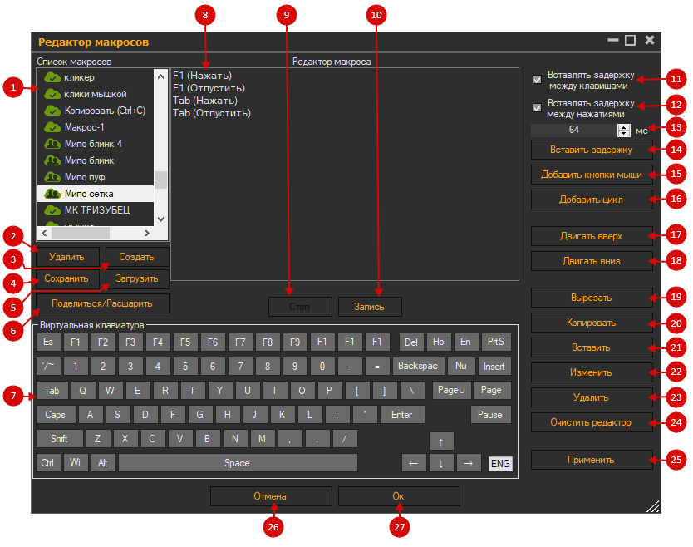693x547 pixels.
Task: Start recording with Запись button
Action: point(370,307)
